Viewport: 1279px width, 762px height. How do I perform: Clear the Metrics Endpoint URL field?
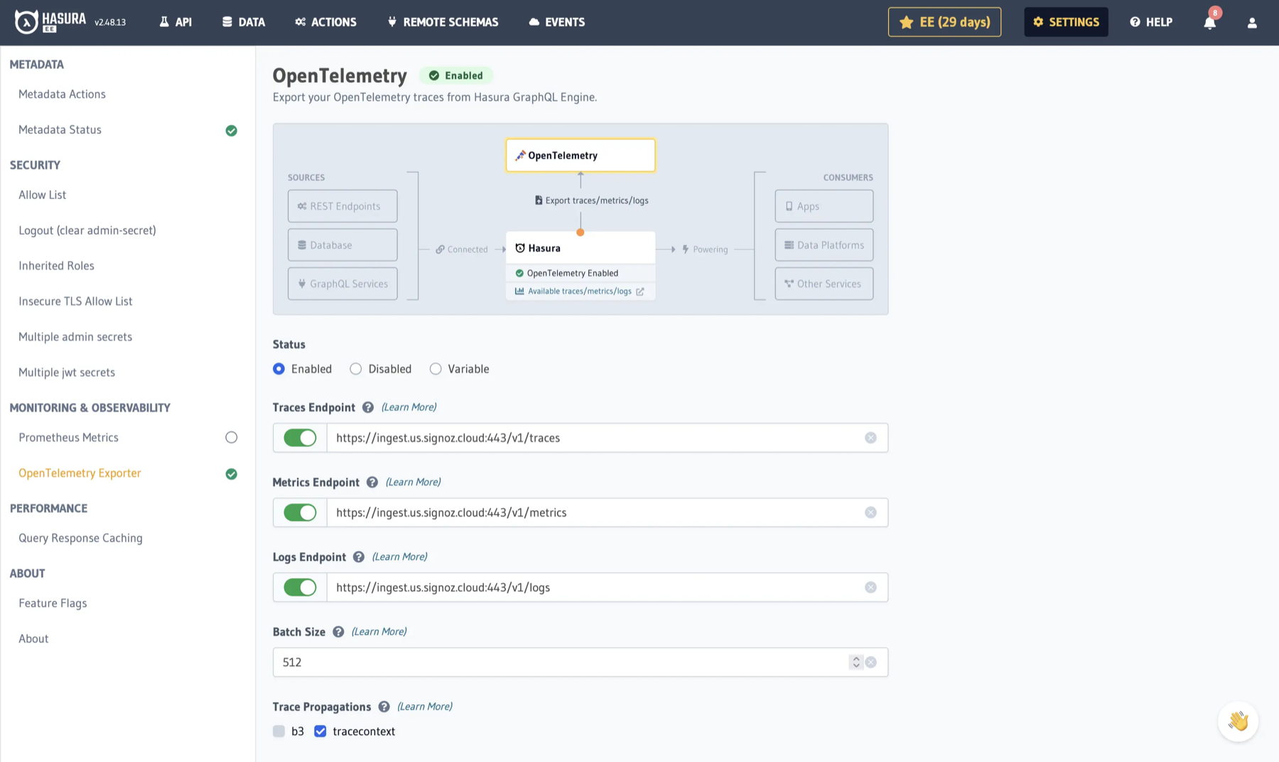[870, 513]
